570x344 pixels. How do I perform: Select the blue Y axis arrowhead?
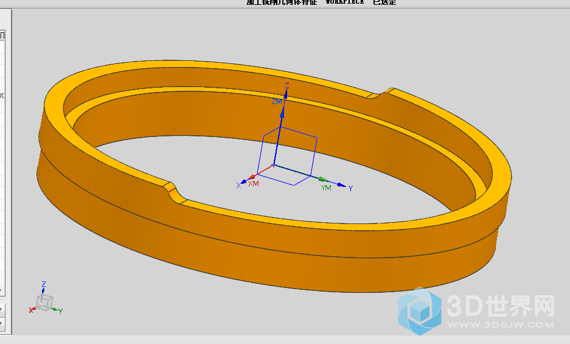[x=341, y=185]
